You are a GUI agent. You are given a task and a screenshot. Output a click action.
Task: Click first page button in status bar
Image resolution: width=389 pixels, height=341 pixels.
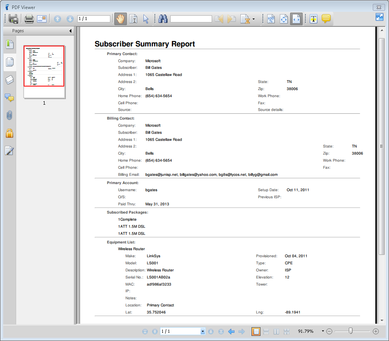click(145, 331)
